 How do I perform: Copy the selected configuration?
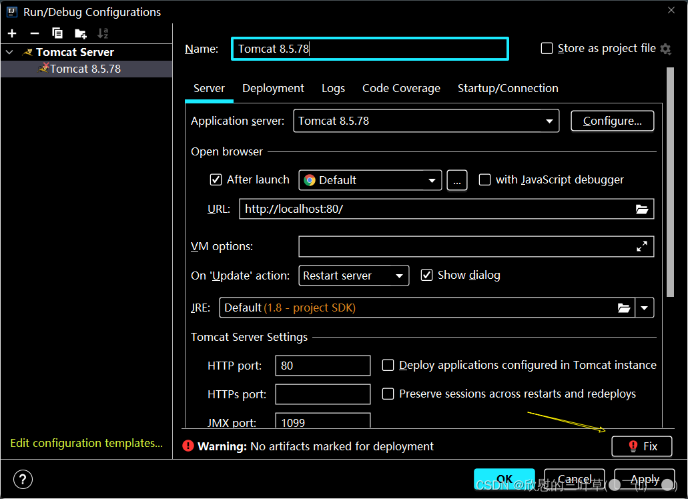pyautogui.click(x=57, y=33)
